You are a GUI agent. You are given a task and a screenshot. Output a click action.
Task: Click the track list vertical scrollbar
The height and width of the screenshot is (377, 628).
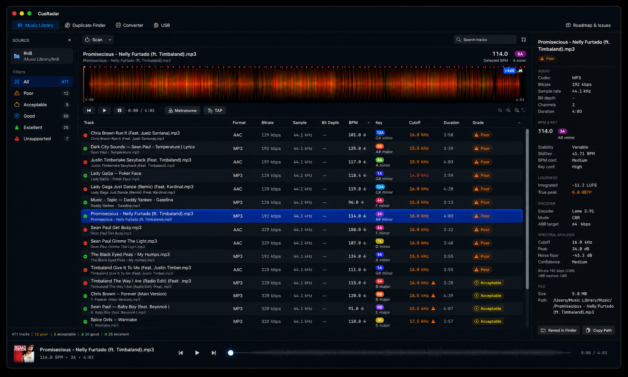tap(527, 210)
